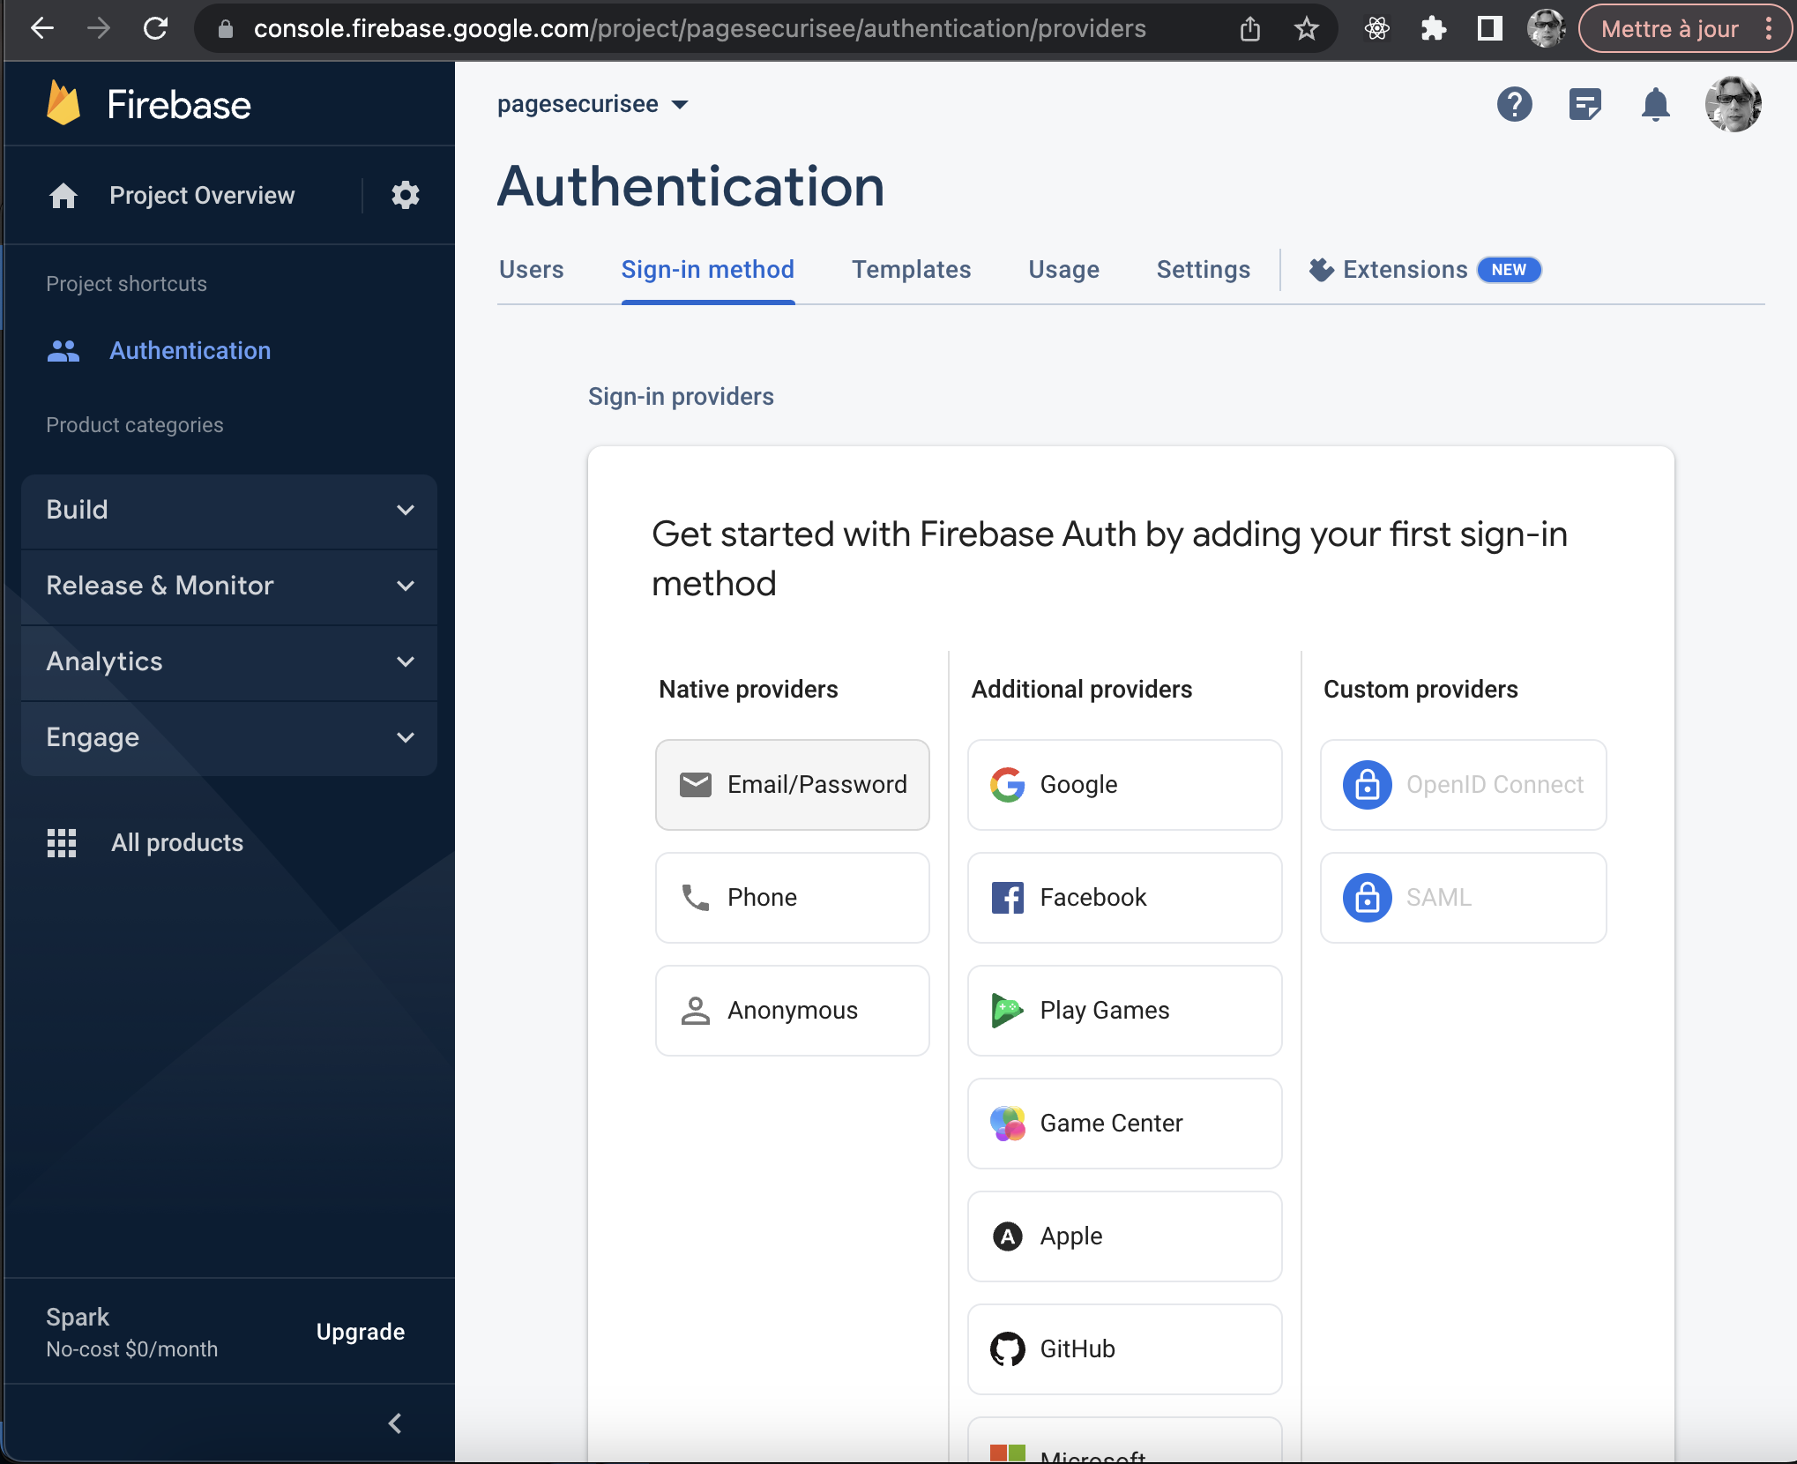Screen dimensions: 1797x1464
Task: Click the Firebase account avatar
Action: [x=1733, y=104]
